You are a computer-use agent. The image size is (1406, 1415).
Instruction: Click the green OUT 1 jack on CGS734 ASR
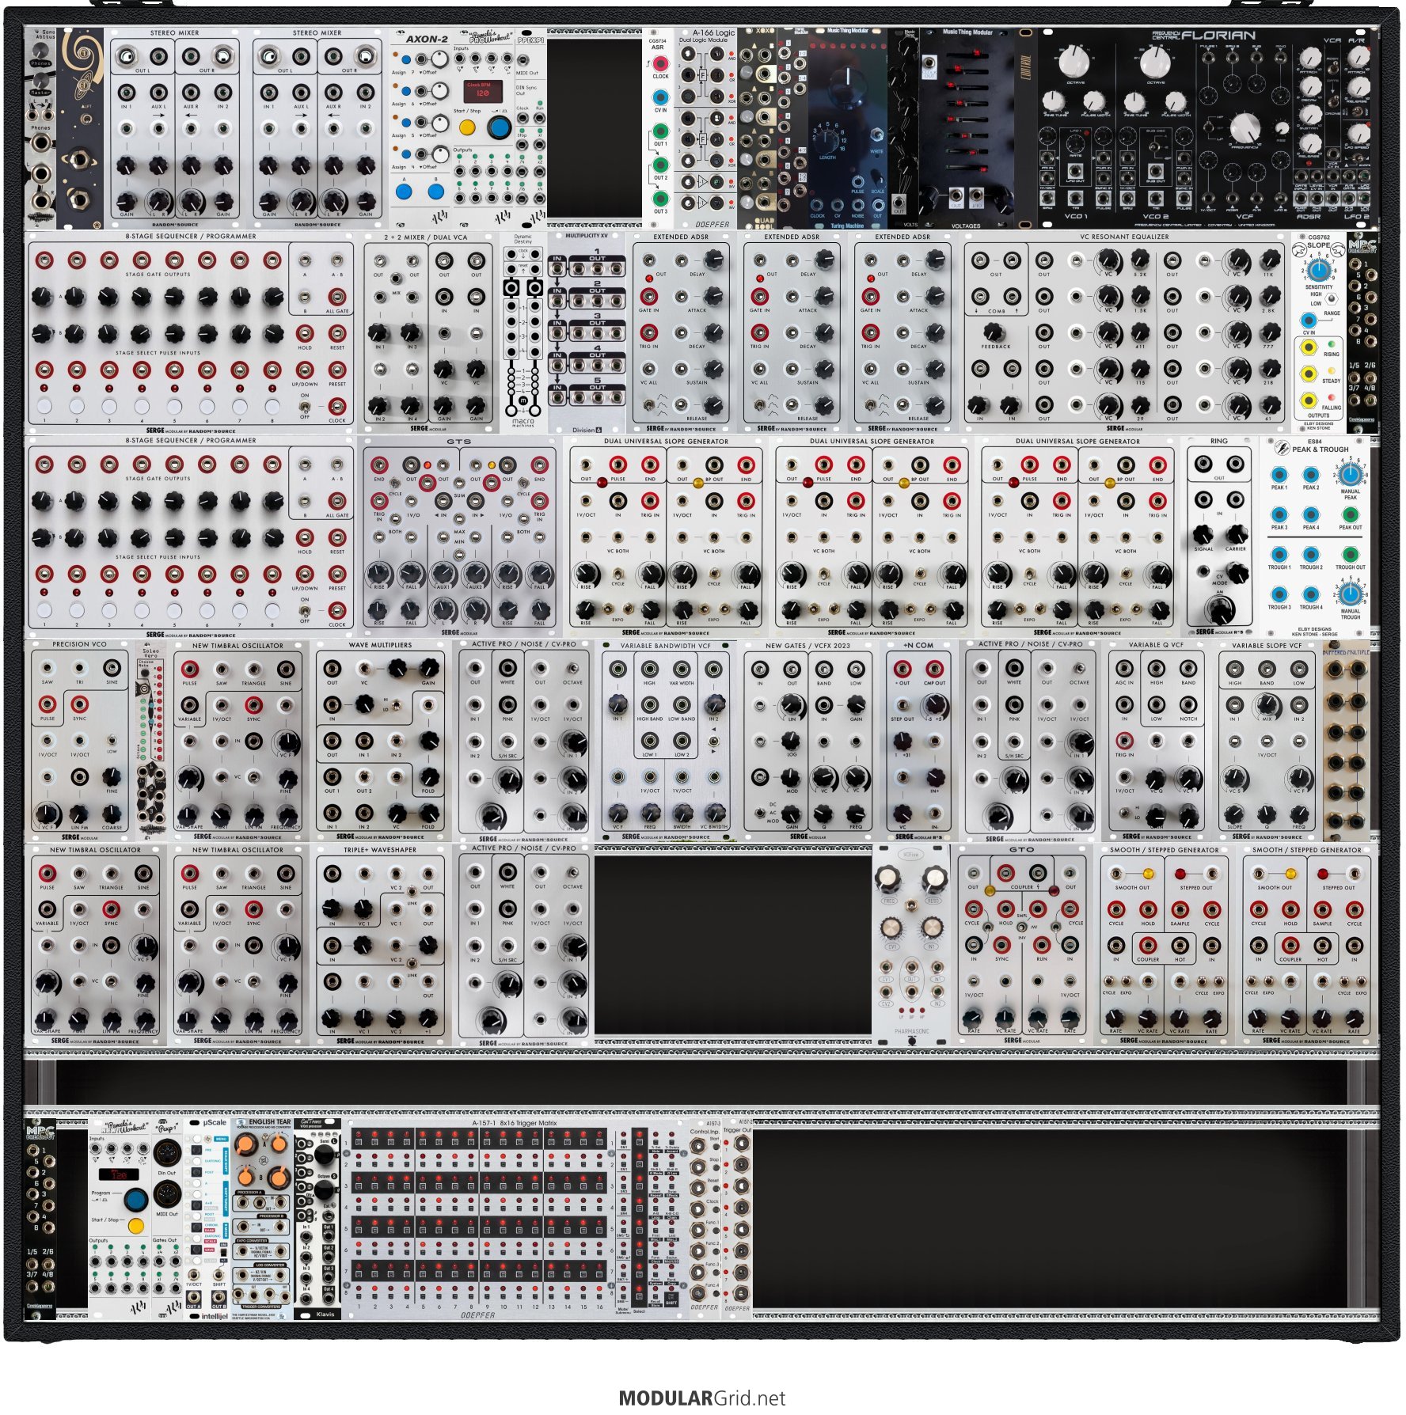point(659,131)
